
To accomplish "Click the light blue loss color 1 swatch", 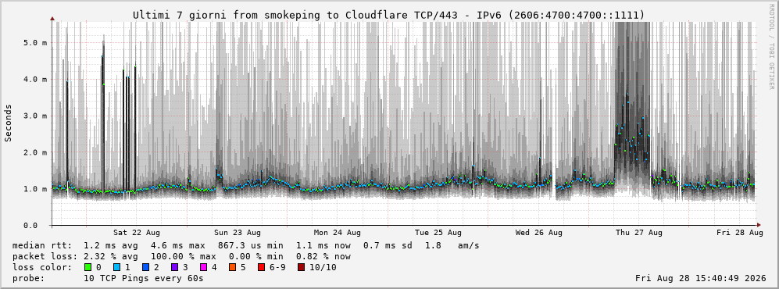I will 116,268.
